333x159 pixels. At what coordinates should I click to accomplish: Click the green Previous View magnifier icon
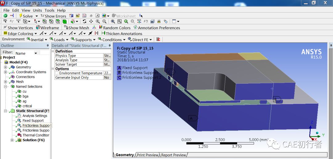[126, 22]
